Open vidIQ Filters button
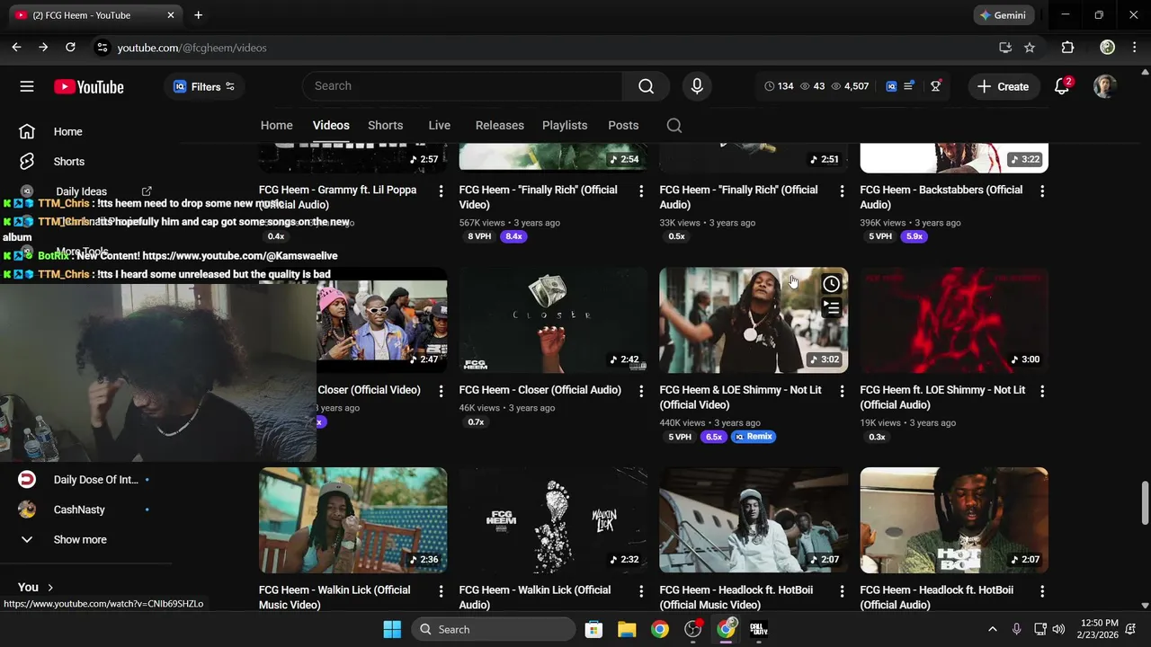 coord(204,86)
